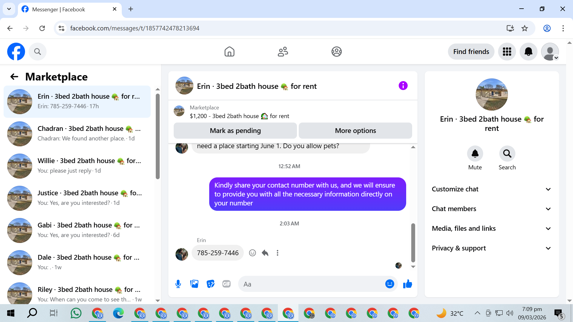
Task: Open the Chadran conversation
Action: (78, 134)
